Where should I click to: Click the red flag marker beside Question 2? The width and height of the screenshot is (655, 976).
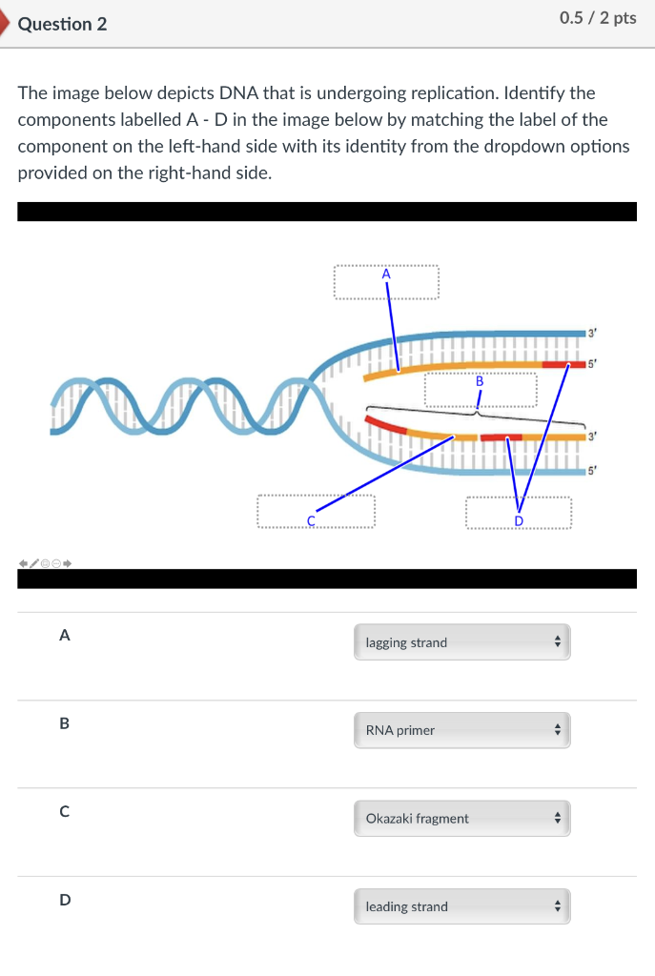point(5,24)
